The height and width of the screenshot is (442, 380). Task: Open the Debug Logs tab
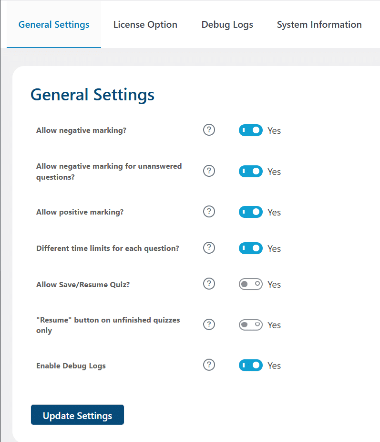click(x=227, y=24)
